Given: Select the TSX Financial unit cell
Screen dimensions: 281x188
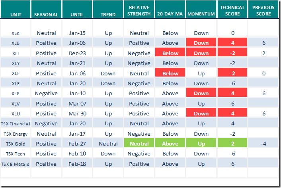Looking at the screenshot, I should tap(16, 123).
